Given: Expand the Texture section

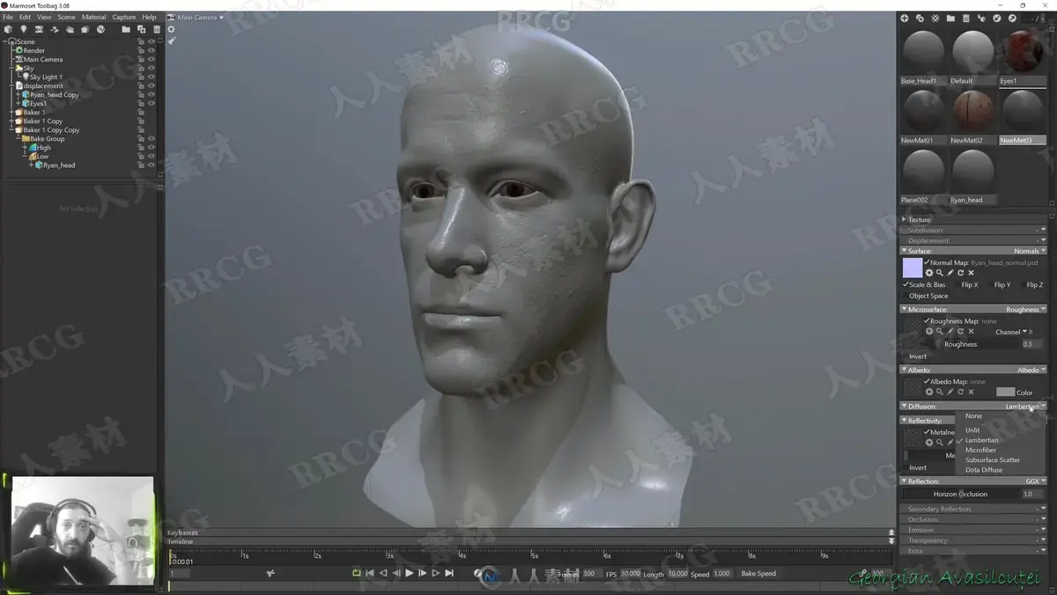Looking at the screenshot, I should pyautogui.click(x=904, y=219).
